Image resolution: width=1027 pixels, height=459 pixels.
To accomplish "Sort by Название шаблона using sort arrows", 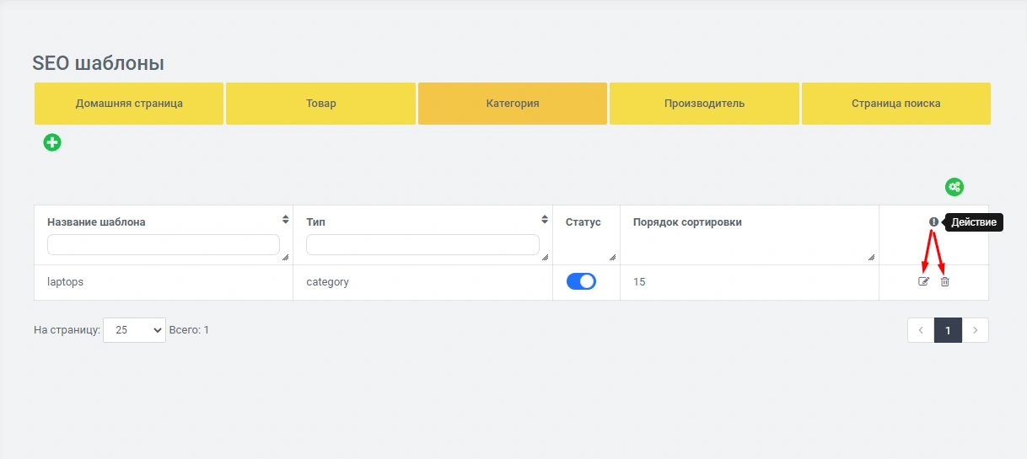I will (285, 220).
